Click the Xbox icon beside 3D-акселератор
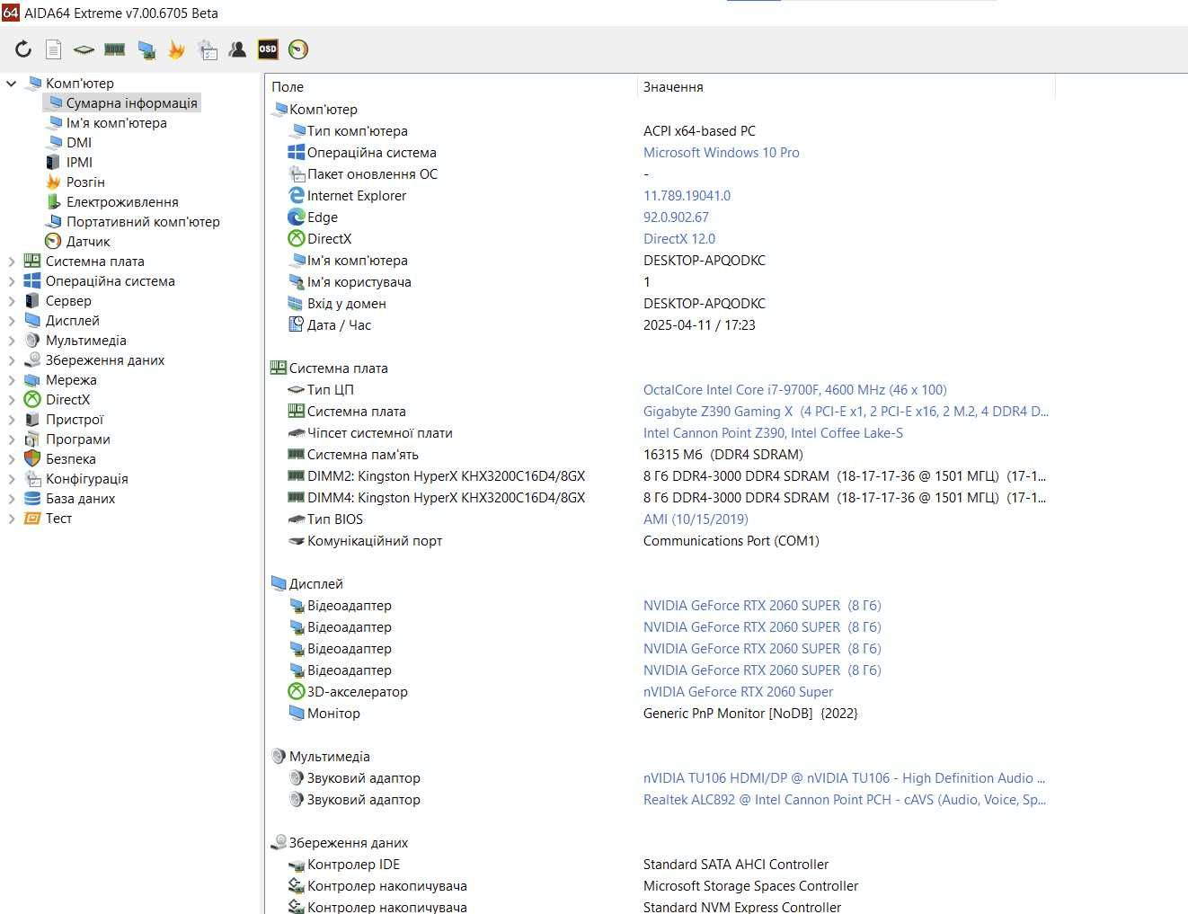This screenshot has height=914, width=1188. click(296, 691)
